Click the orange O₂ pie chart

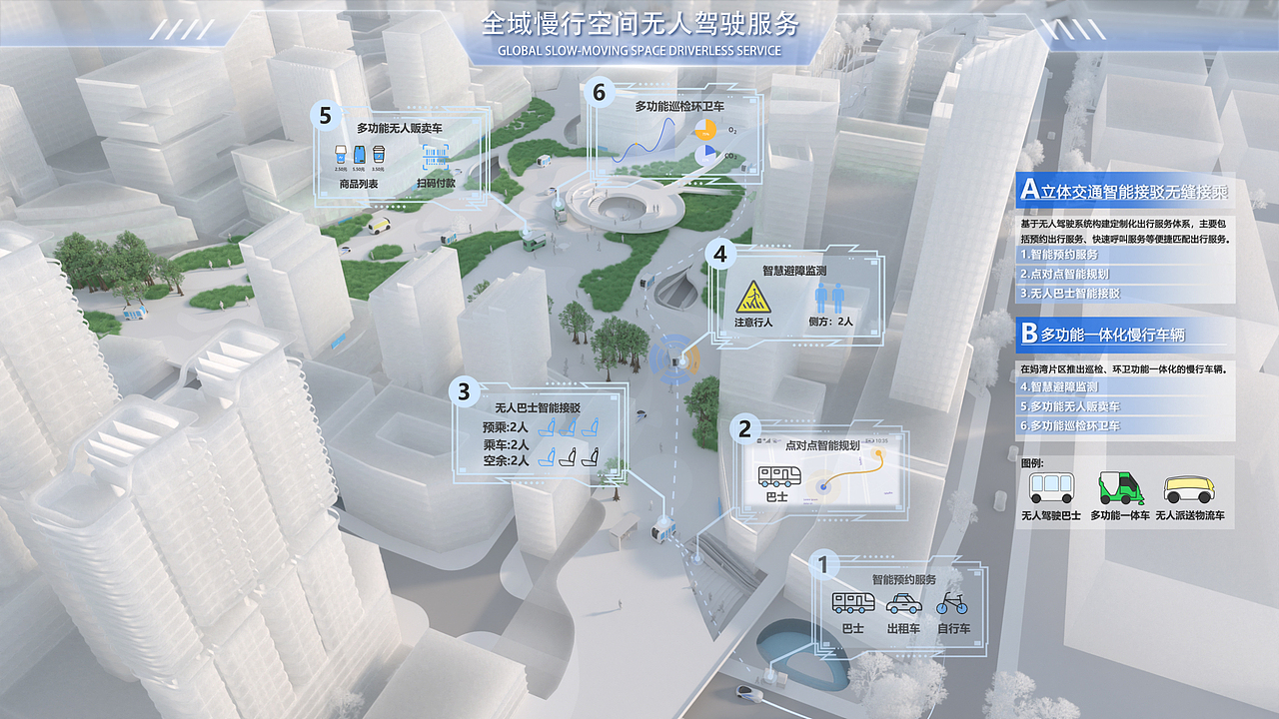coord(705,131)
